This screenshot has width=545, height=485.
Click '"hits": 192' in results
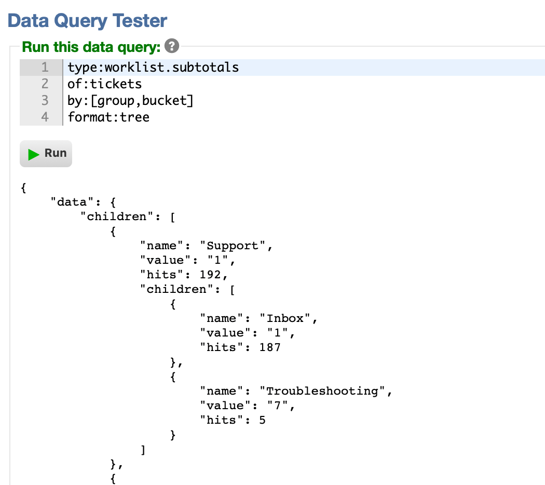(x=184, y=275)
